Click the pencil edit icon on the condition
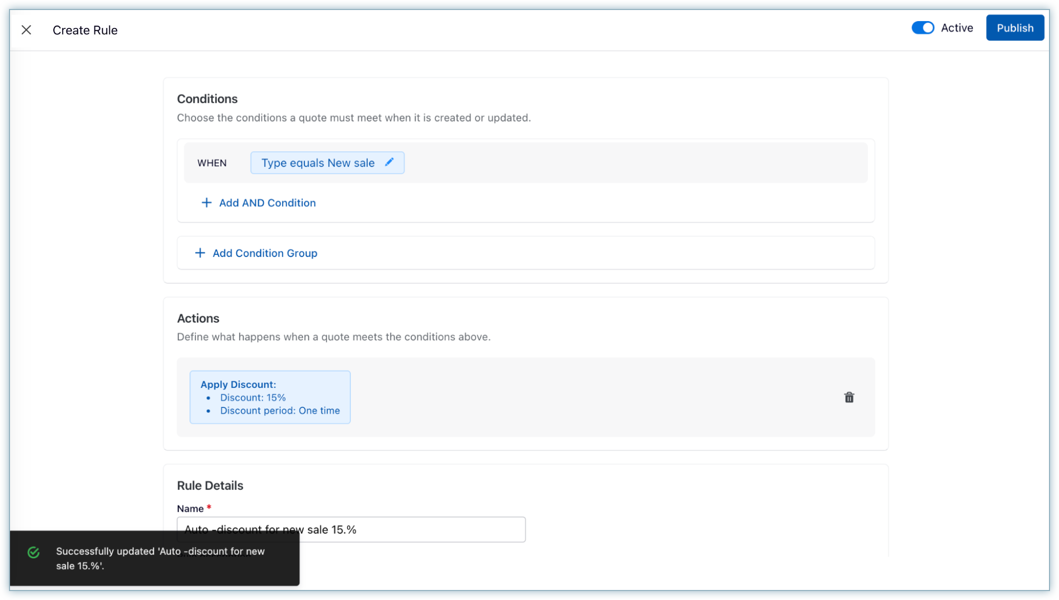Screen dimensions: 1059x600 coord(389,163)
